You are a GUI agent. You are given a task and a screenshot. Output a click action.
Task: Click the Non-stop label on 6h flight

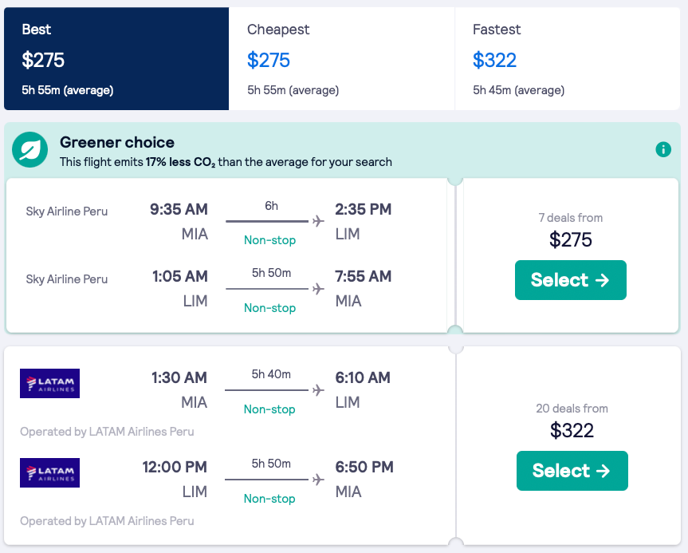[x=269, y=240]
